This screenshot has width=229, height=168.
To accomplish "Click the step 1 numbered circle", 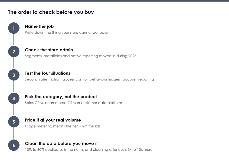I will coord(14,28).
